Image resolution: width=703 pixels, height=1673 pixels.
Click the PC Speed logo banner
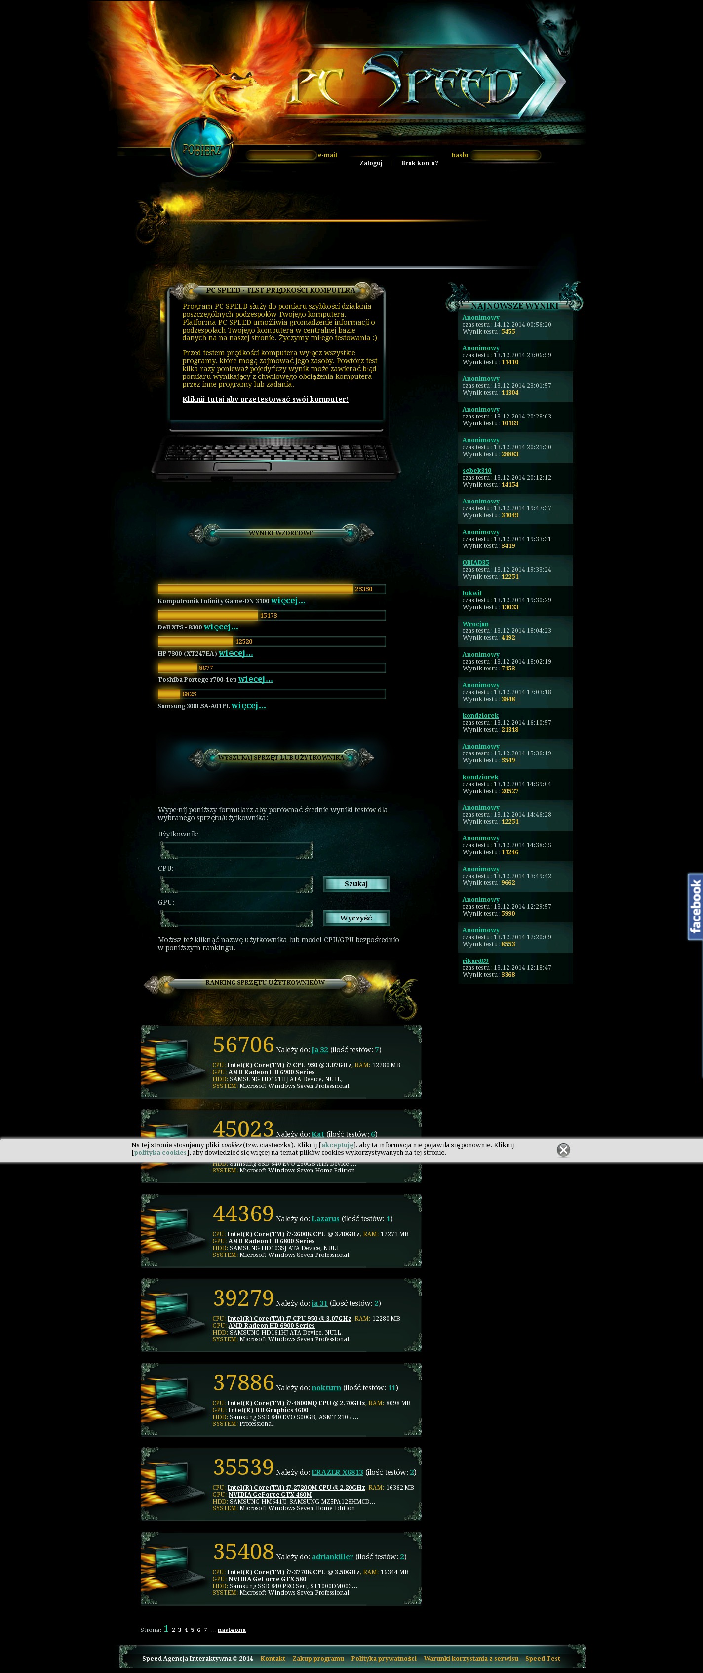coord(422,81)
